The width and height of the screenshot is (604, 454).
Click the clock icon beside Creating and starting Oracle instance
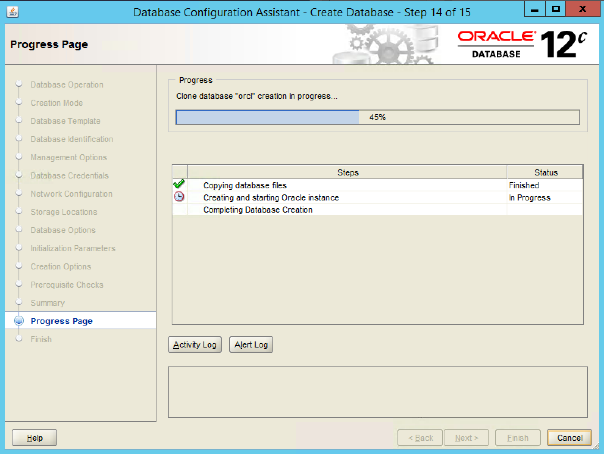coord(179,197)
